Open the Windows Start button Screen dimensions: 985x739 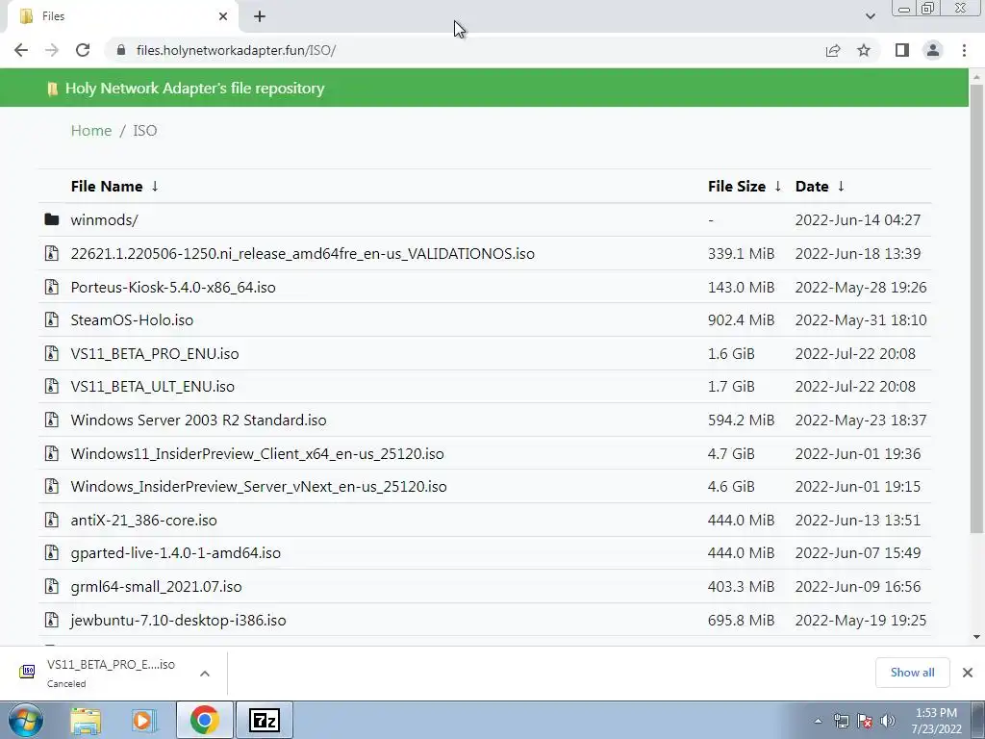(25, 720)
